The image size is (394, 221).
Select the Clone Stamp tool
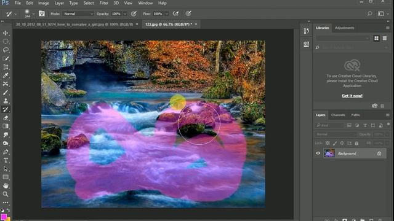point(6,101)
